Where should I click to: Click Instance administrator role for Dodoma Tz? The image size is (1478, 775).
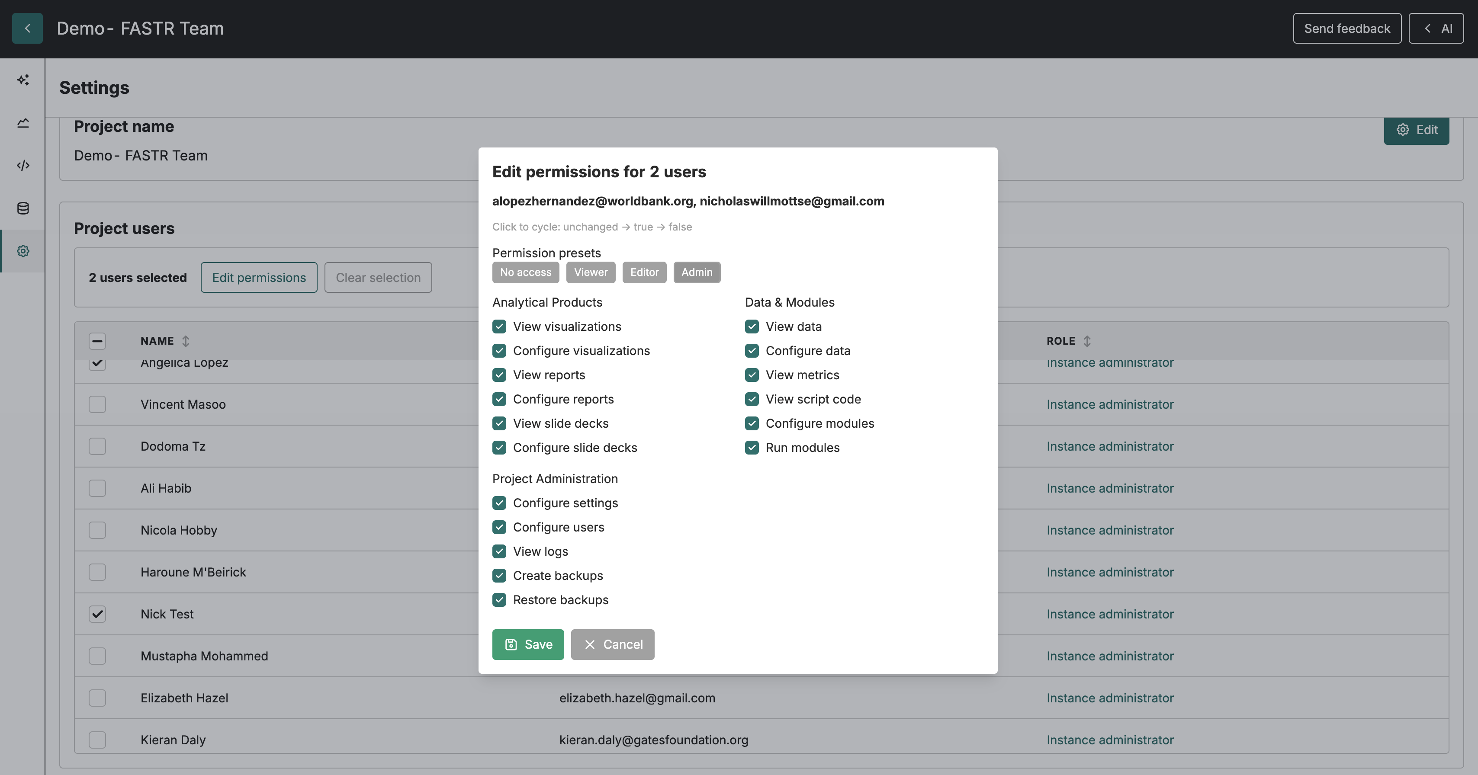tap(1110, 446)
